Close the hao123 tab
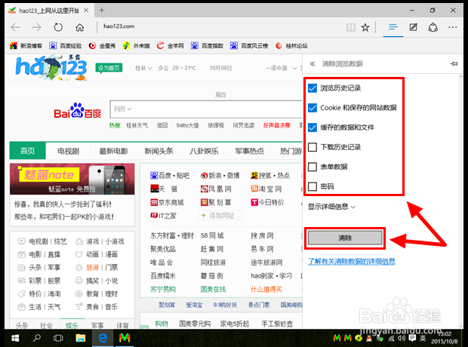This screenshot has height=347, width=468. point(86,11)
